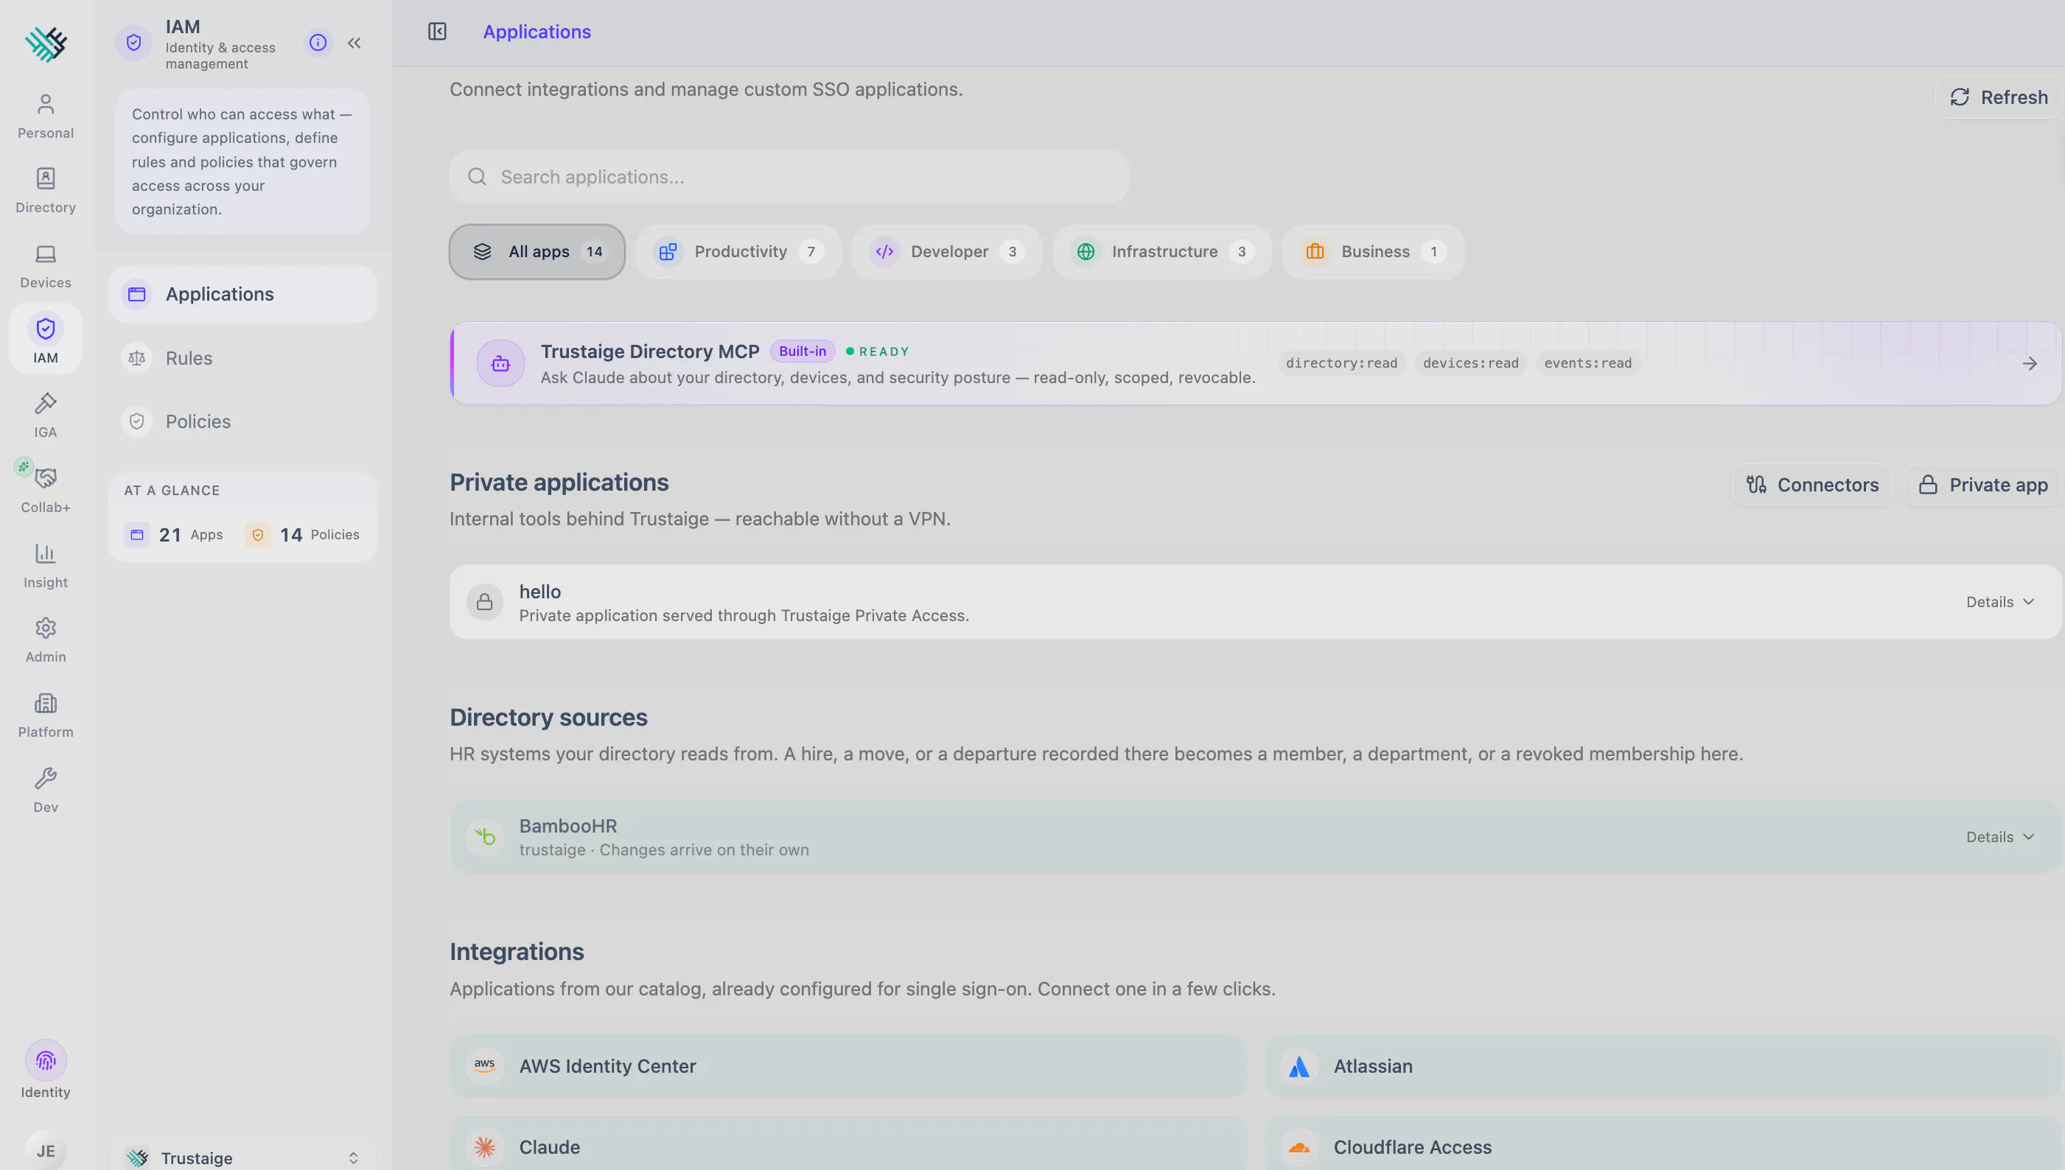Screen dimensions: 2065x1170
Task: Click the 21 Apps stat
Action: point(175,535)
